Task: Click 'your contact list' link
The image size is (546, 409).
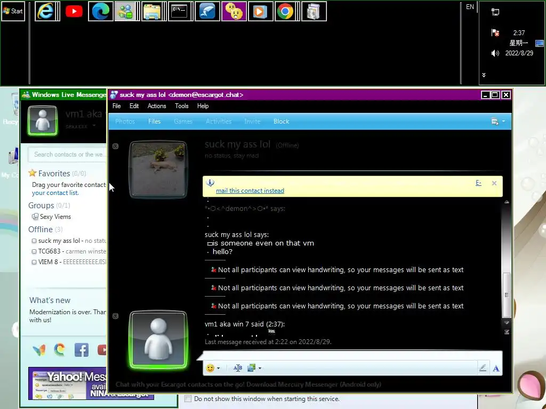Action: (55, 193)
